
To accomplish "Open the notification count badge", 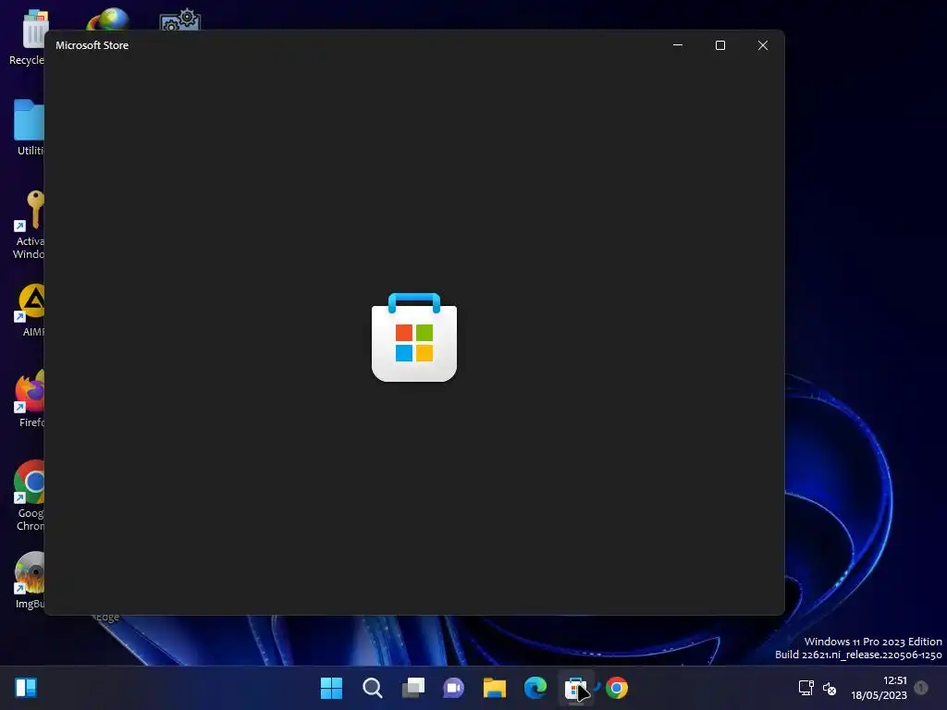I will [x=921, y=688].
